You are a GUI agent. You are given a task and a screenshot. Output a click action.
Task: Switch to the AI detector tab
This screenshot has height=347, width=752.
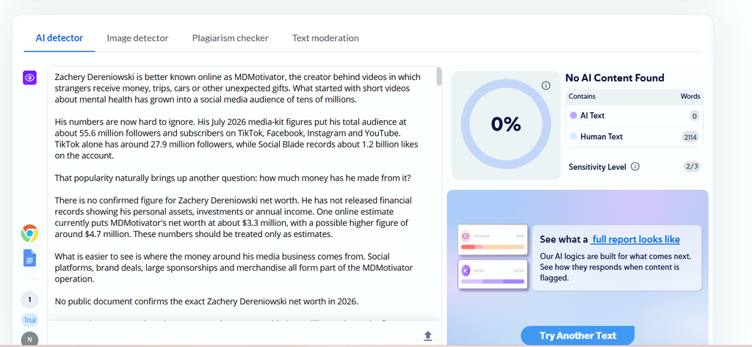[x=59, y=38]
